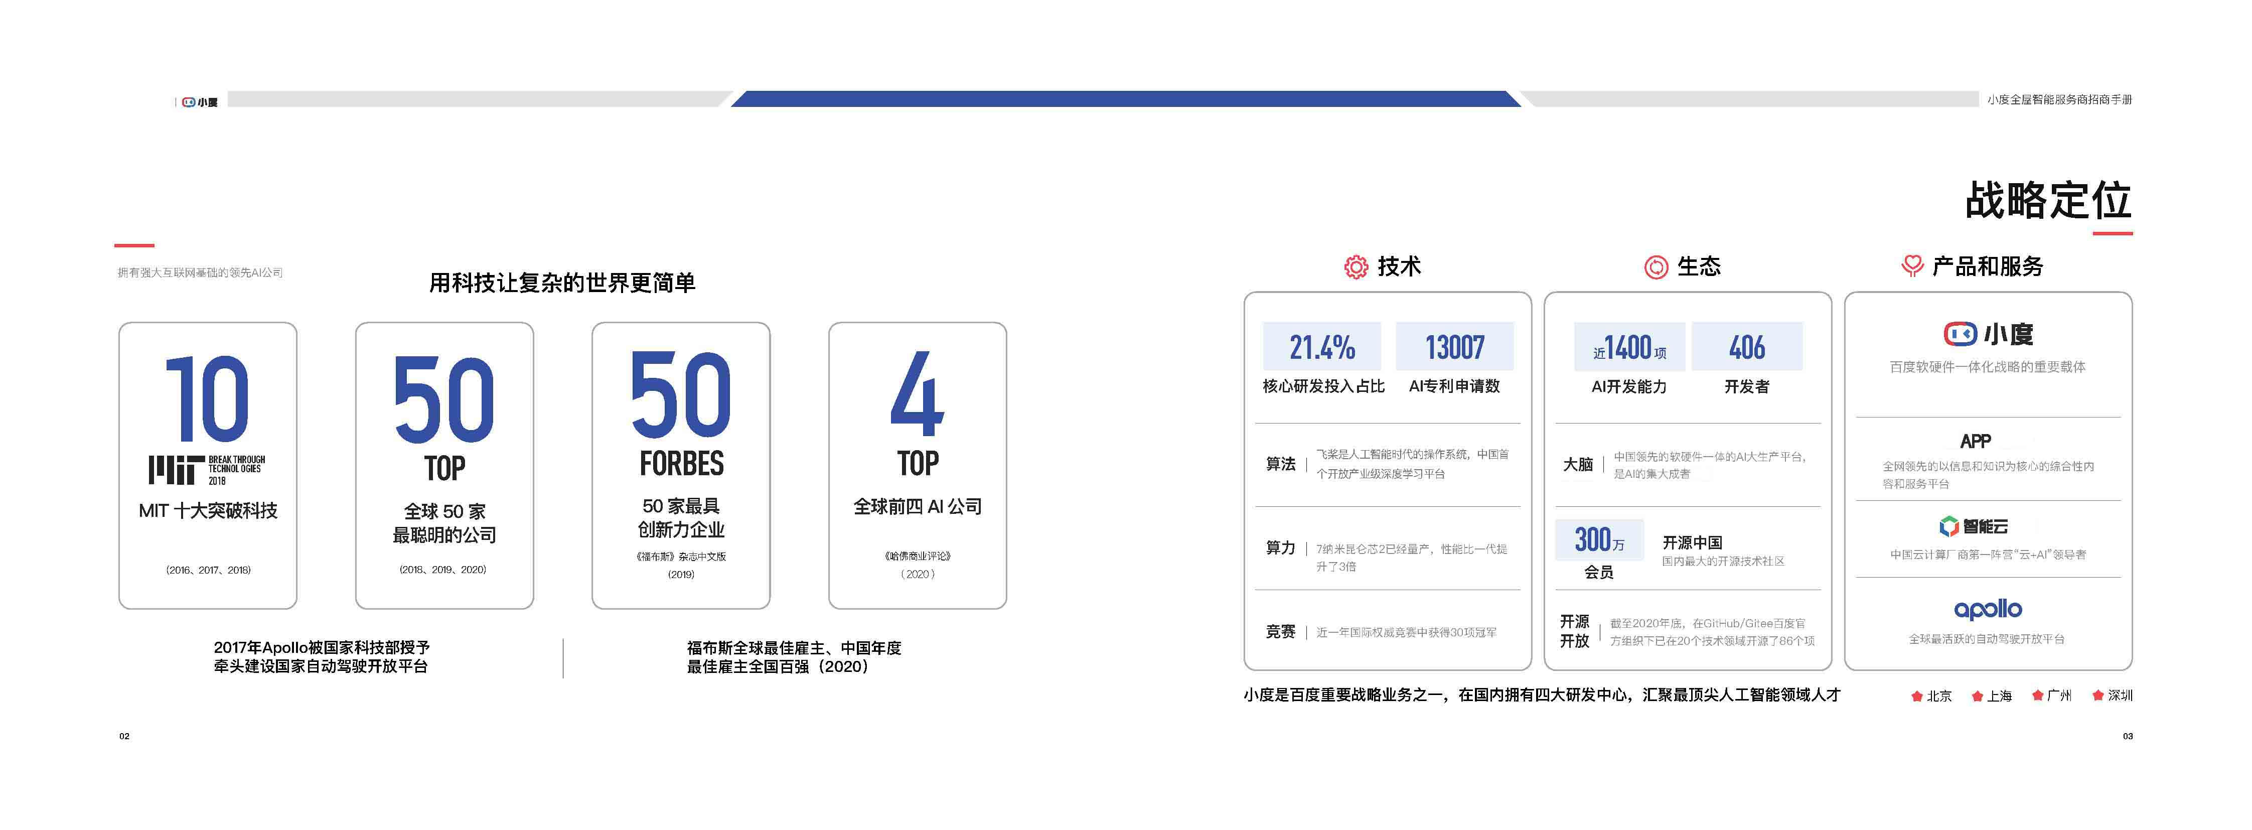Click the 算力 row label
Image resolution: width=2252 pixels, height=830 pixels.
pos(1281,547)
